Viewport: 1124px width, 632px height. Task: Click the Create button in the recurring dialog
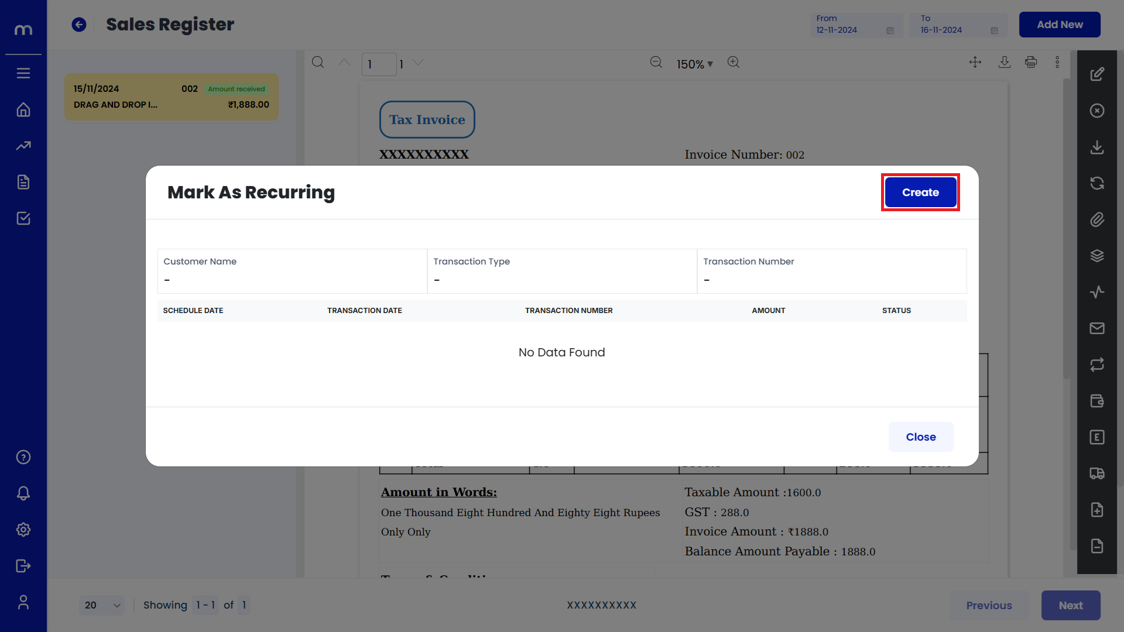(x=920, y=192)
